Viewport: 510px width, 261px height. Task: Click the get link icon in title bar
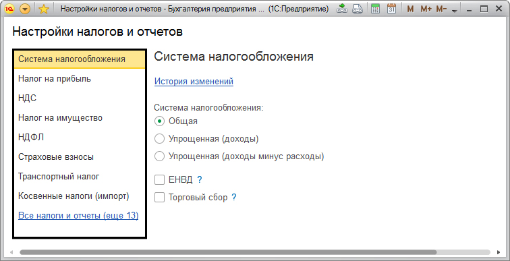pos(342,9)
